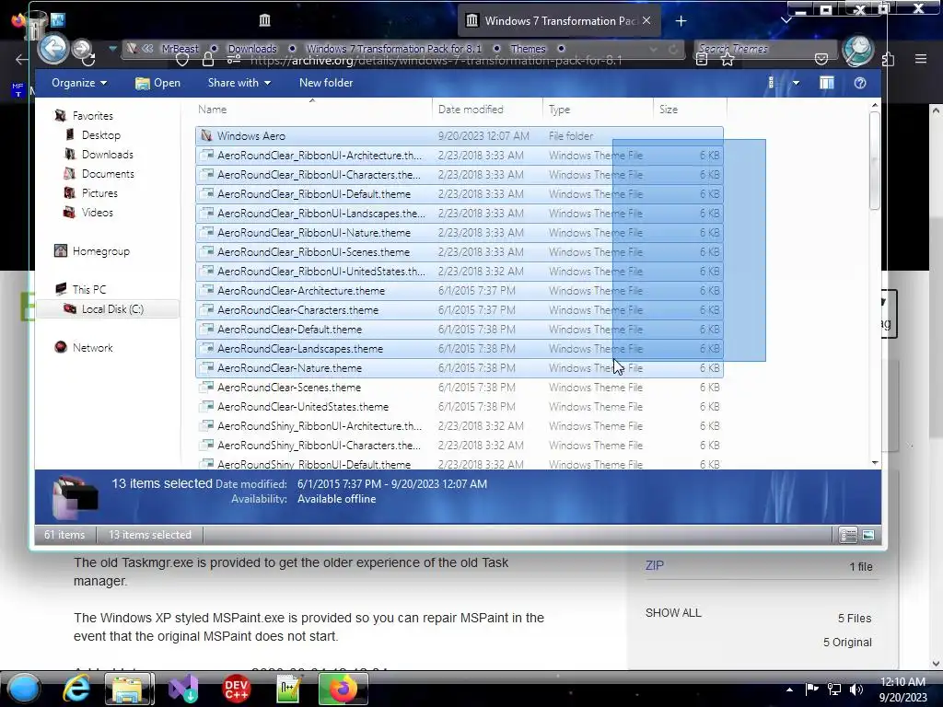Change view with the view icon
Image resolution: width=943 pixels, height=707 pixels.
771,83
